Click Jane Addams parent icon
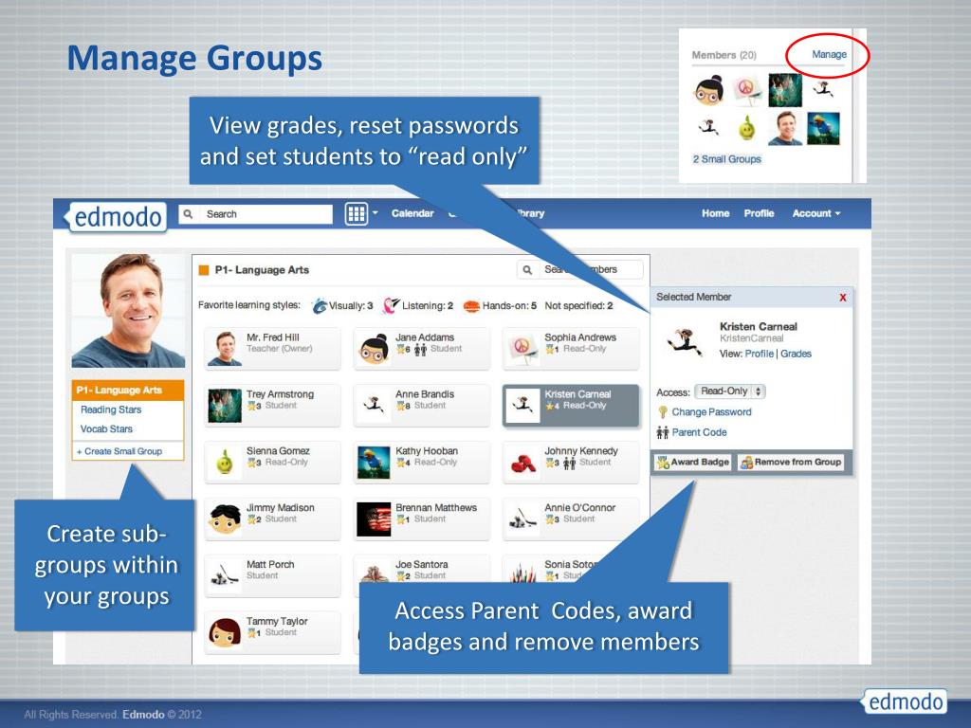This screenshot has width=971, height=728. coord(420,350)
